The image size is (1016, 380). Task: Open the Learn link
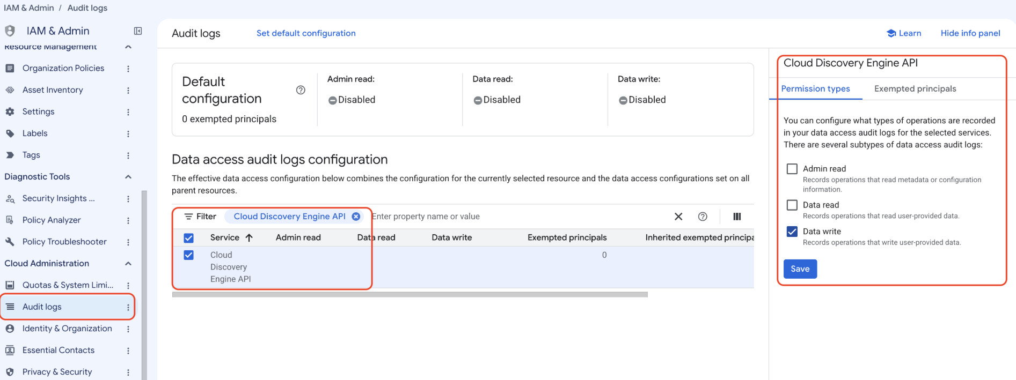coord(904,33)
